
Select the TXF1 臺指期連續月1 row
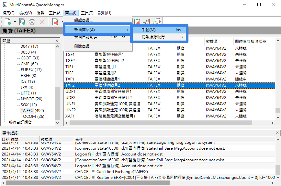pyautogui.click(x=170, y=79)
